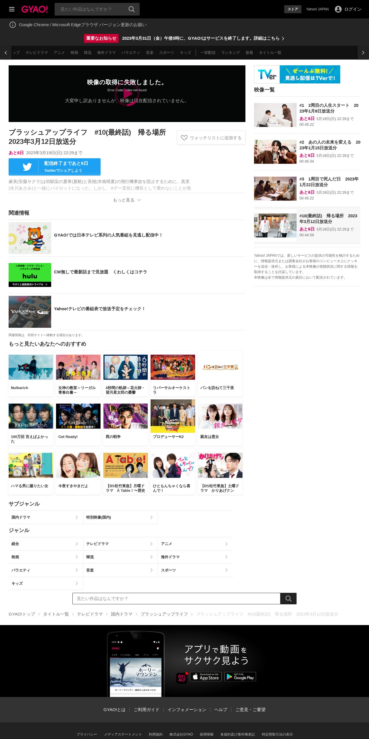369x739 pixels.
Task: Click CM無しで最新話まで見放題 text link
Action: click(100, 272)
